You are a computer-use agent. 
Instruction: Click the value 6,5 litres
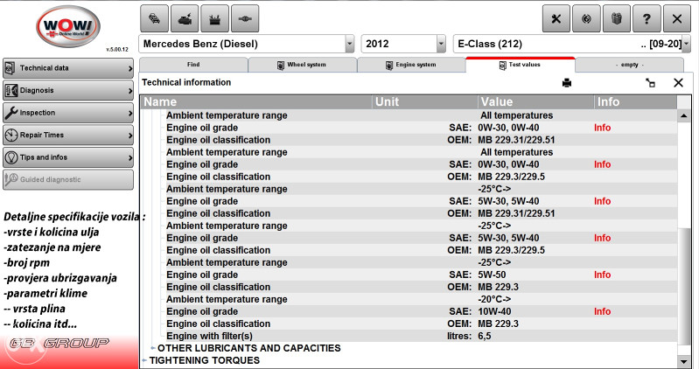tap(485, 336)
